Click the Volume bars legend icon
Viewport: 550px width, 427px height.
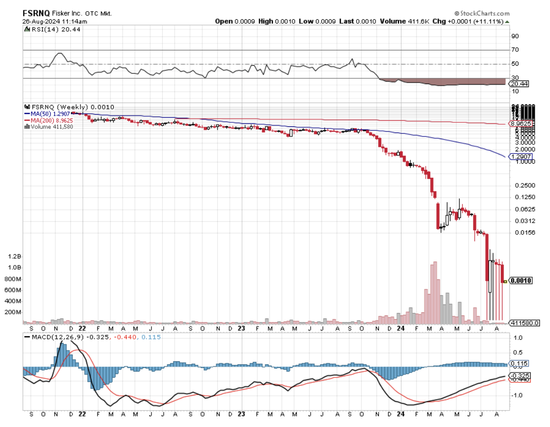pos(26,126)
